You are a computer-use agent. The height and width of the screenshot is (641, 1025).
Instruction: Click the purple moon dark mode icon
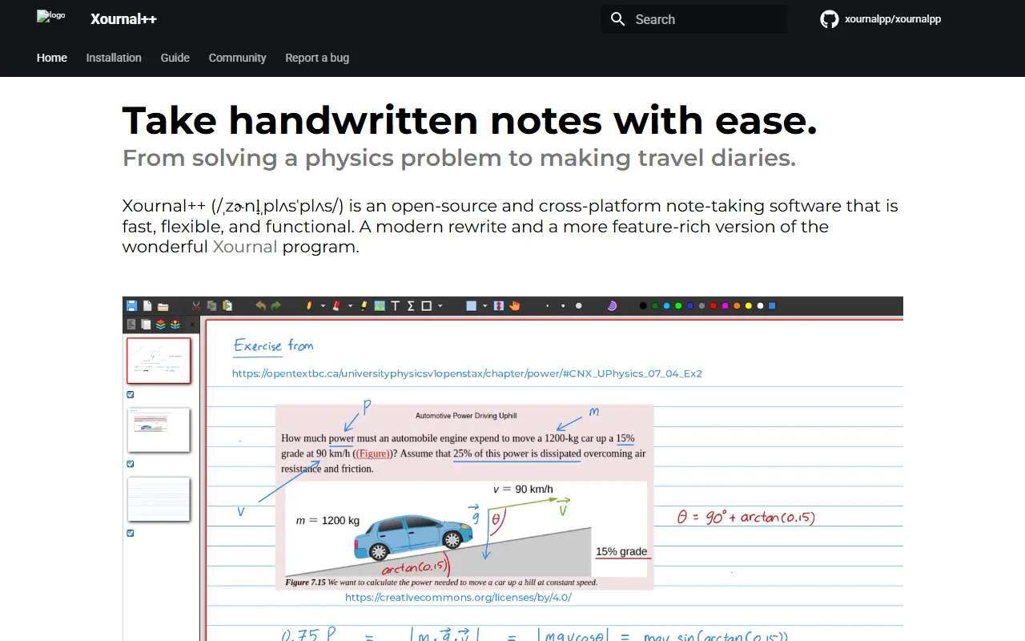pos(612,306)
